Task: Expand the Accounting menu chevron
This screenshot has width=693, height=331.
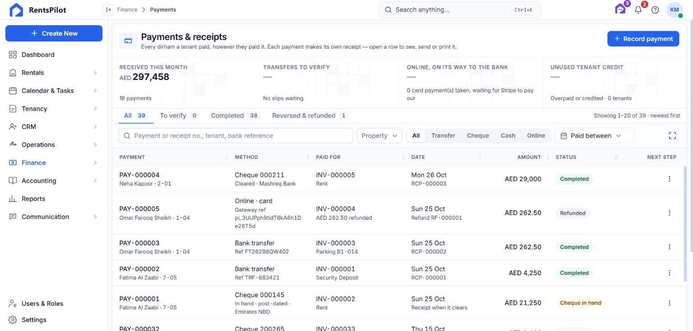Action: point(95,181)
